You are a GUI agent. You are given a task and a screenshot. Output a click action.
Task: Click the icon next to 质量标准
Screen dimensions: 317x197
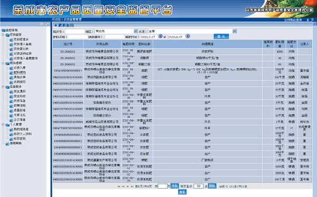11,111
